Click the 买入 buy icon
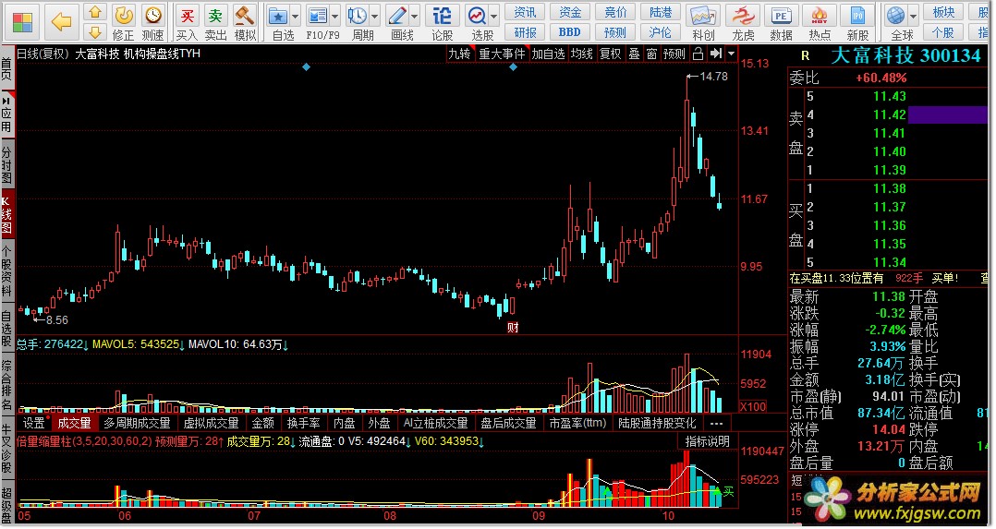Image resolution: width=996 pixels, height=529 pixels. (x=187, y=16)
